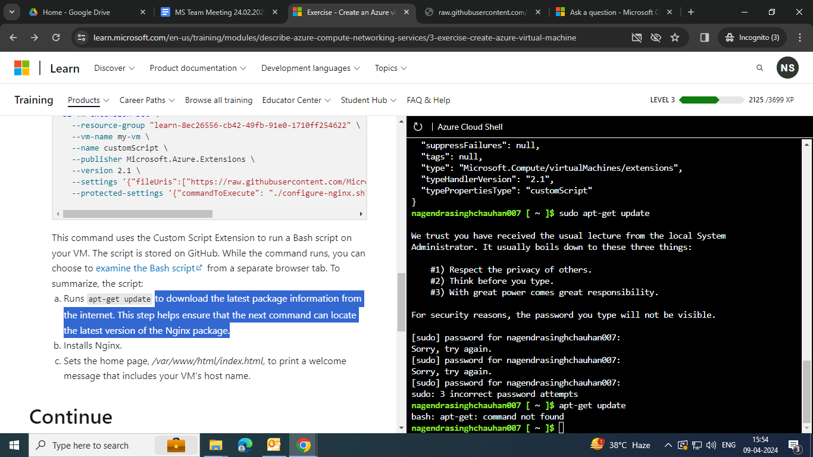Show hidden system tray icons
Screen dimensions: 813x457
tap(668, 445)
